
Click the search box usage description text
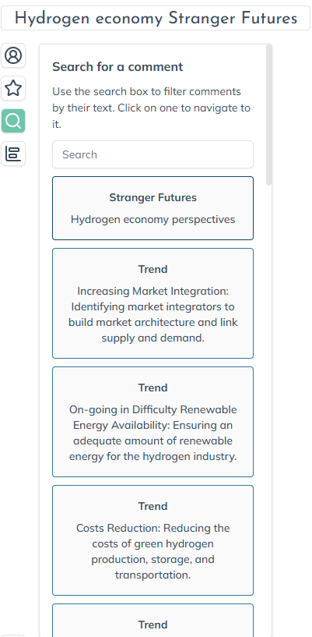[x=152, y=108]
